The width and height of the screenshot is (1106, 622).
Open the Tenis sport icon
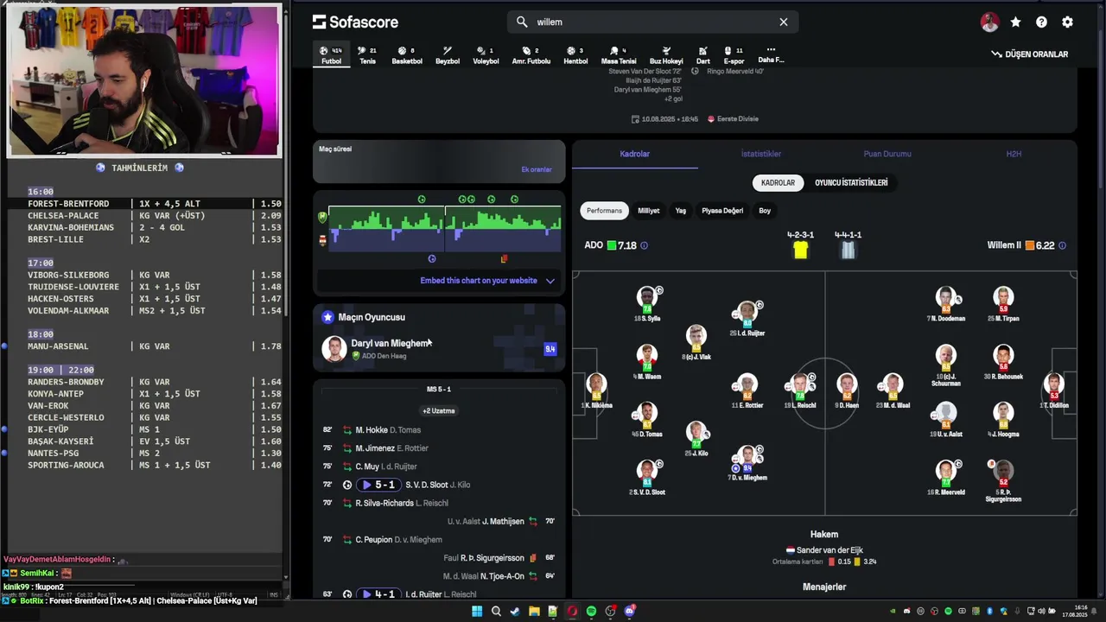[367, 55]
